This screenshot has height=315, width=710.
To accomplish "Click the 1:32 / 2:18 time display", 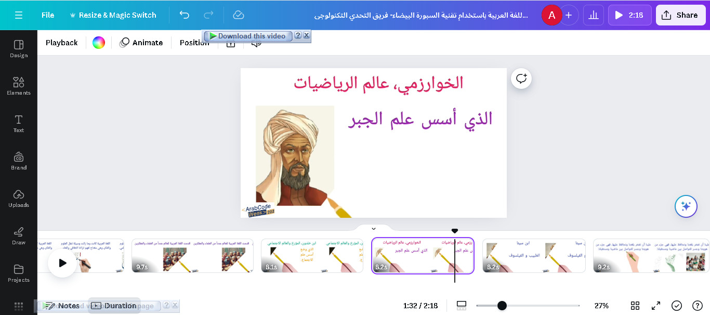I will click(x=420, y=306).
